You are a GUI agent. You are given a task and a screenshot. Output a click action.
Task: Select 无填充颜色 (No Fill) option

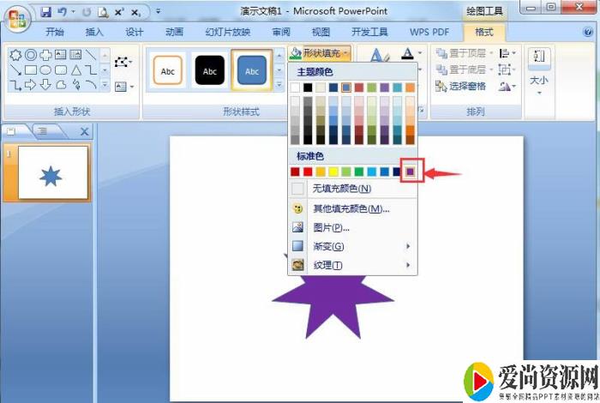(341, 189)
